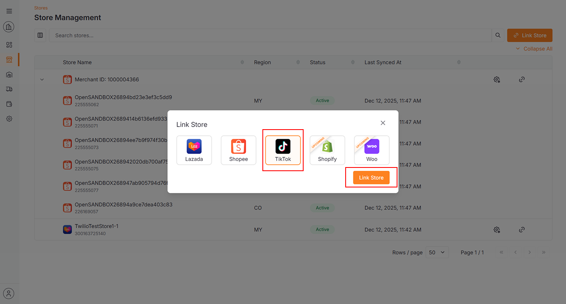Open the settings gear in the left sidebar
The image size is (566, 304).
click(x=9, y=119)
